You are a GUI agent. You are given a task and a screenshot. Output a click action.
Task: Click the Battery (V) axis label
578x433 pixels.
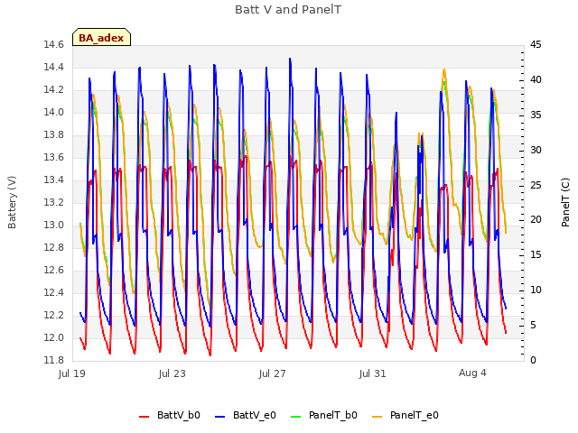tap(12, 202)
